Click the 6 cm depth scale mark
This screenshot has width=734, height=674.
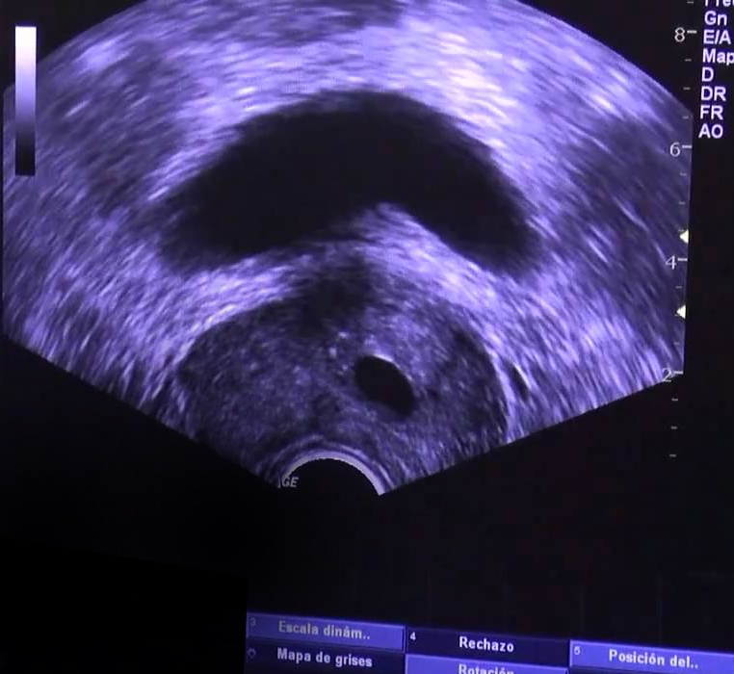click(x=675, y=148)
